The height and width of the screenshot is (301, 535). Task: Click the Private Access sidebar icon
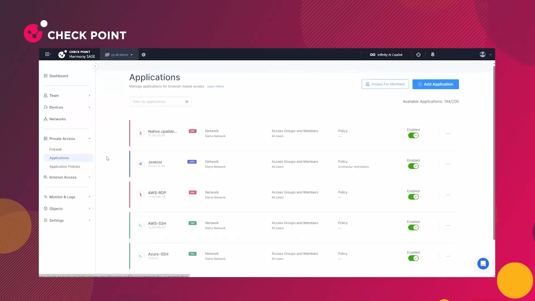point(46,139)
